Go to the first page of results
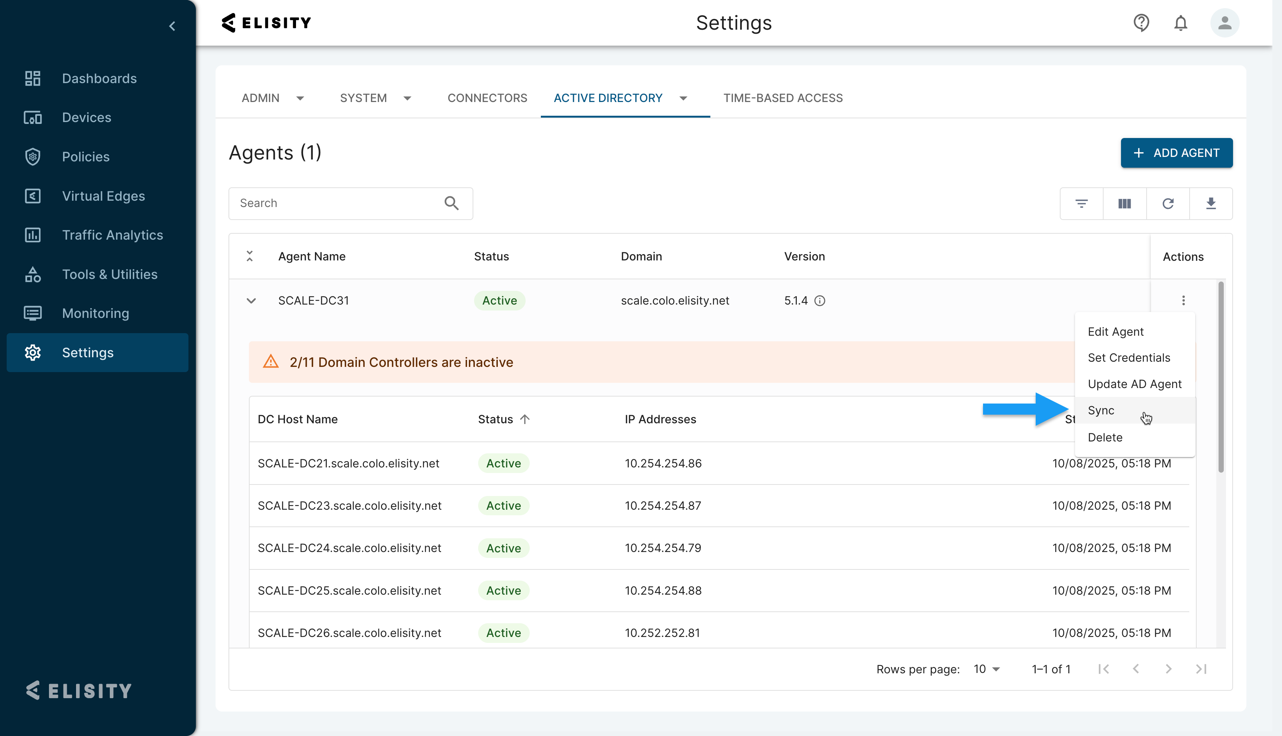The height and width of the screenshot is (736, 1282). click(1104, 669)
